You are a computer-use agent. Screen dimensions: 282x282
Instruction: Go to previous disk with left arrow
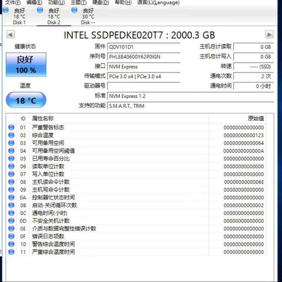tap(11, 35)
